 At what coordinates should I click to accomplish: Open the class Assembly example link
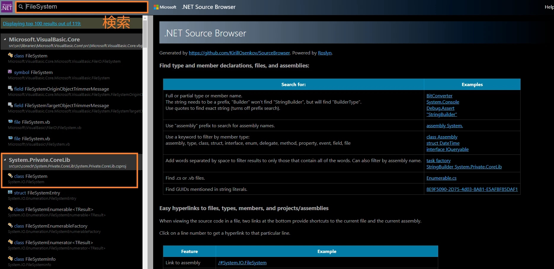442,137
